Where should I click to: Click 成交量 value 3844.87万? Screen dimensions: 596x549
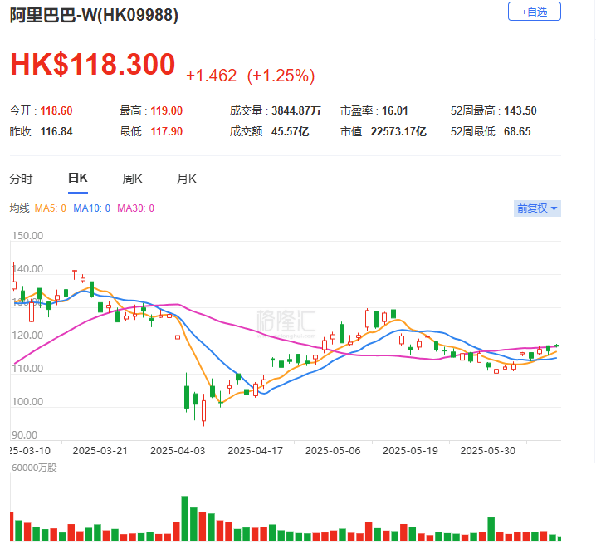[296, 110]
